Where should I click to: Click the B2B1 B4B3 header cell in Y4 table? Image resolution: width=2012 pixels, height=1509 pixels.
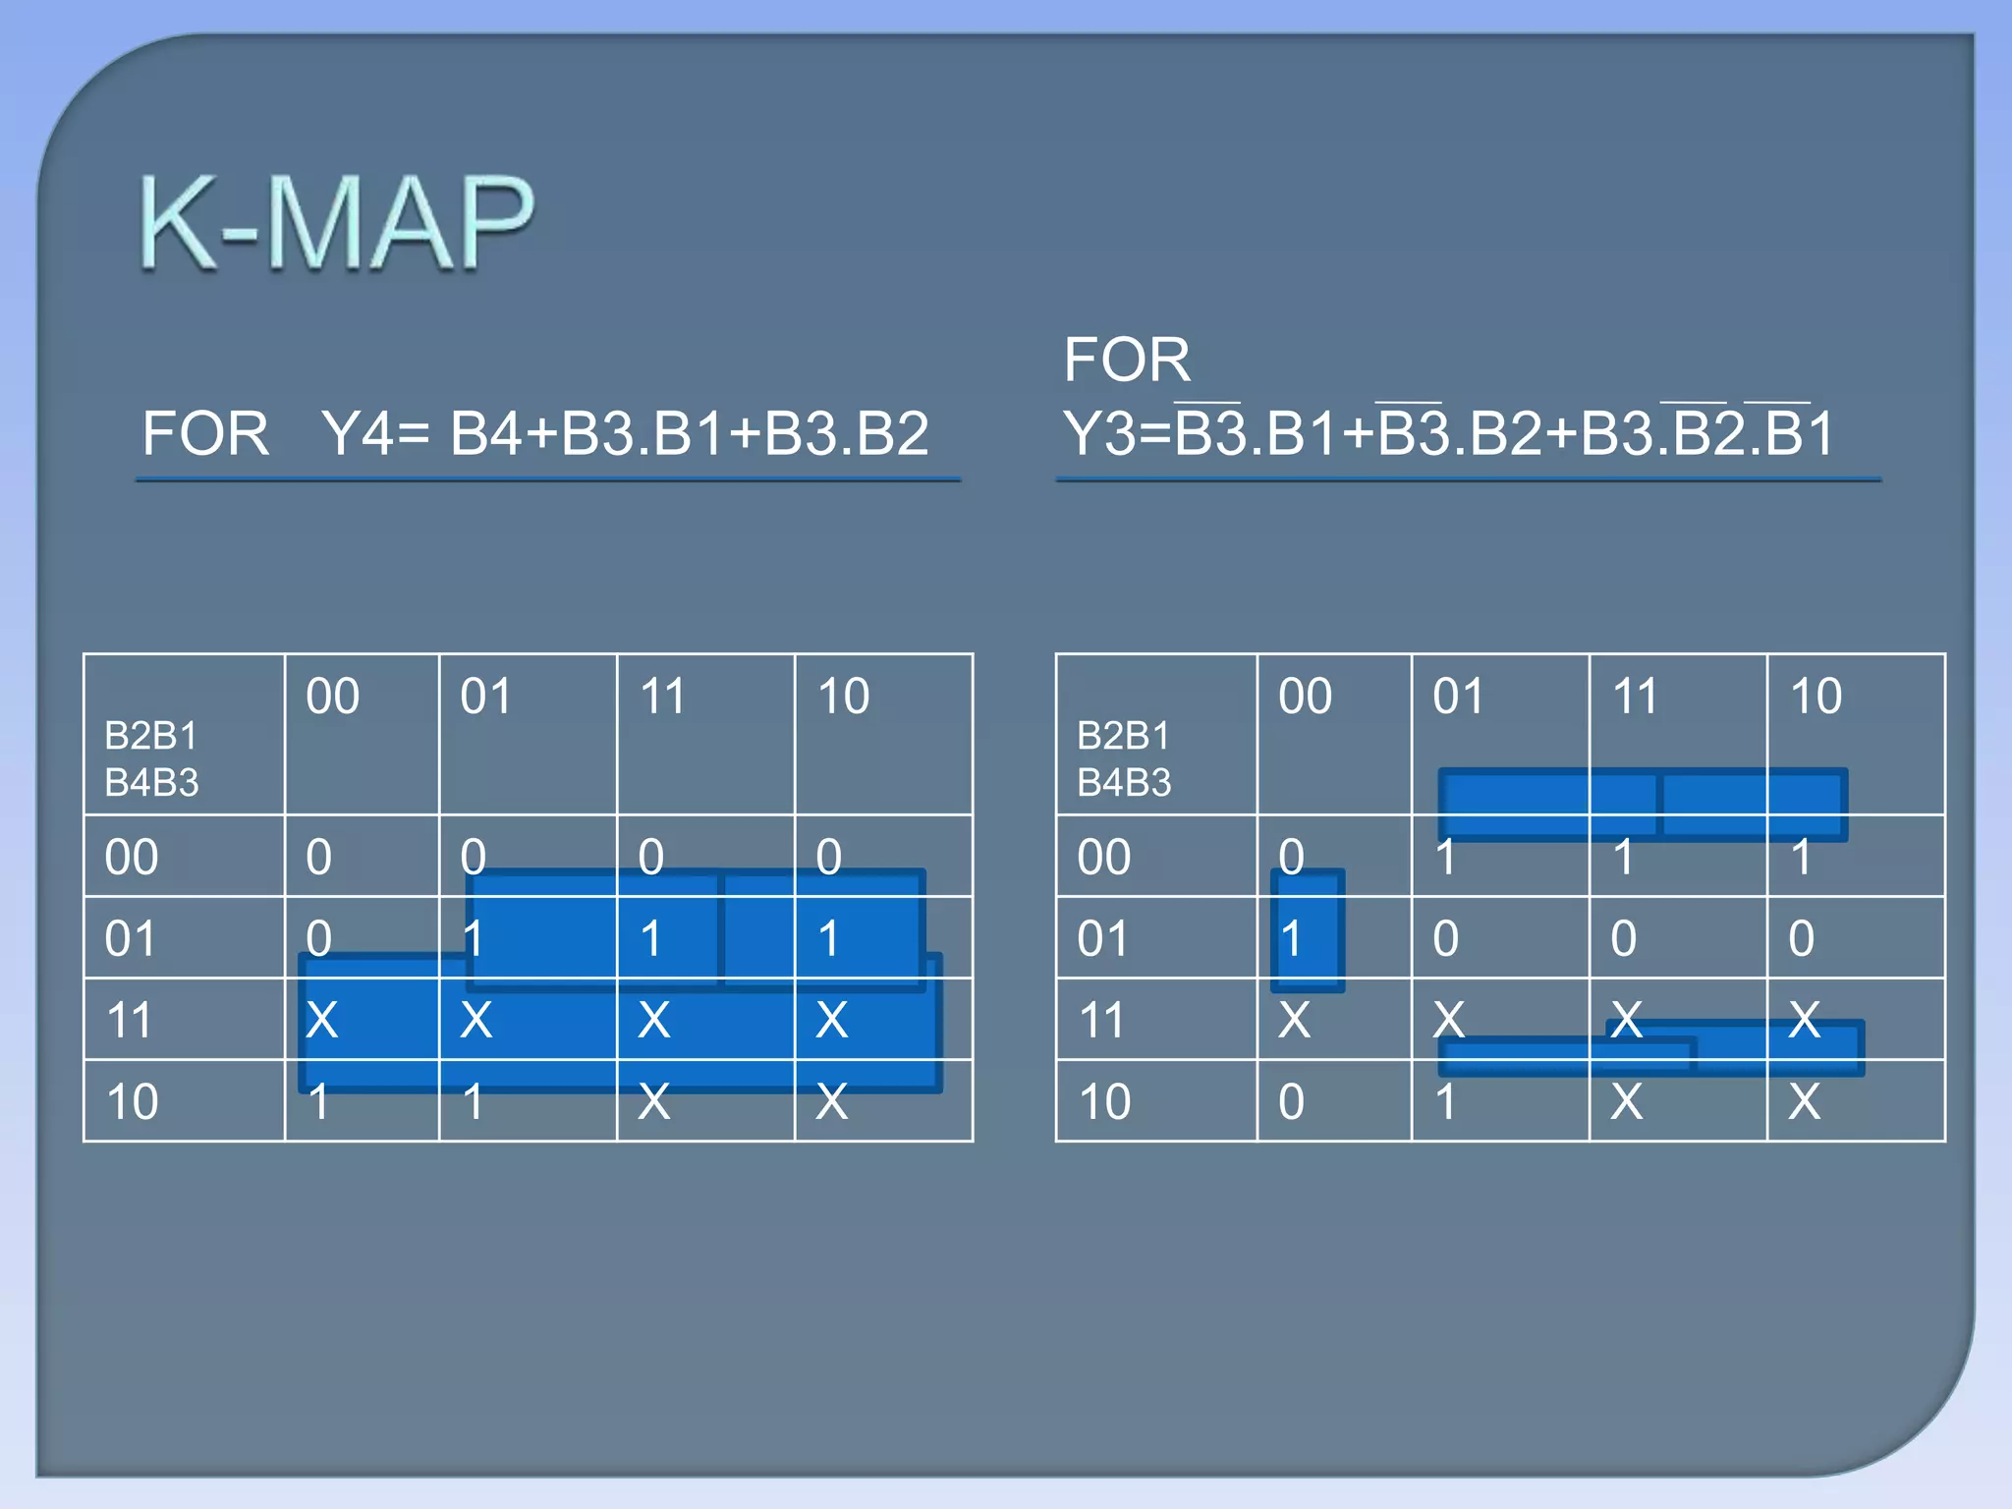click(x=185, y=734)
